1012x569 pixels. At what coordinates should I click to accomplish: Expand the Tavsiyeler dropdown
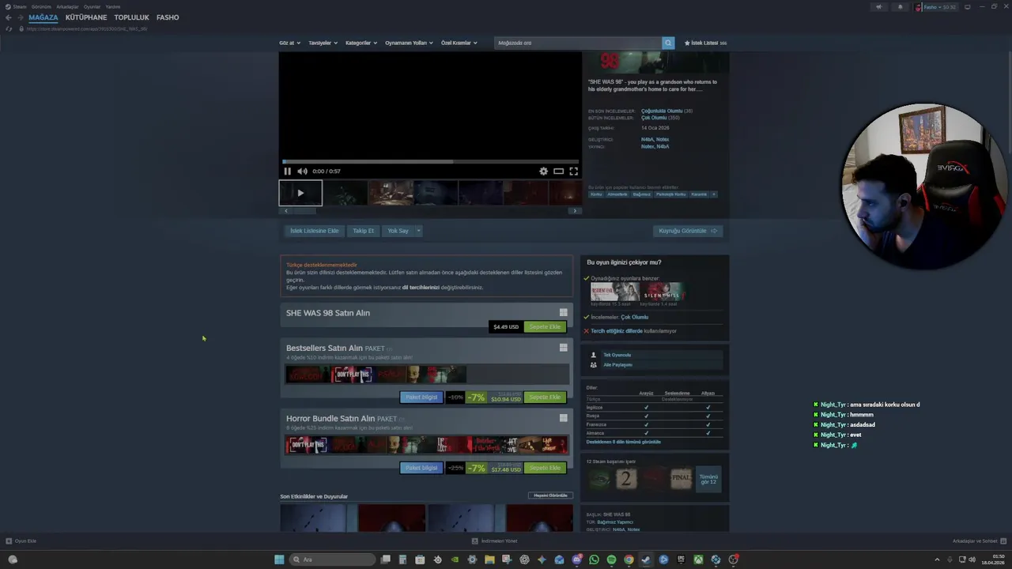[x=323, y=43]
